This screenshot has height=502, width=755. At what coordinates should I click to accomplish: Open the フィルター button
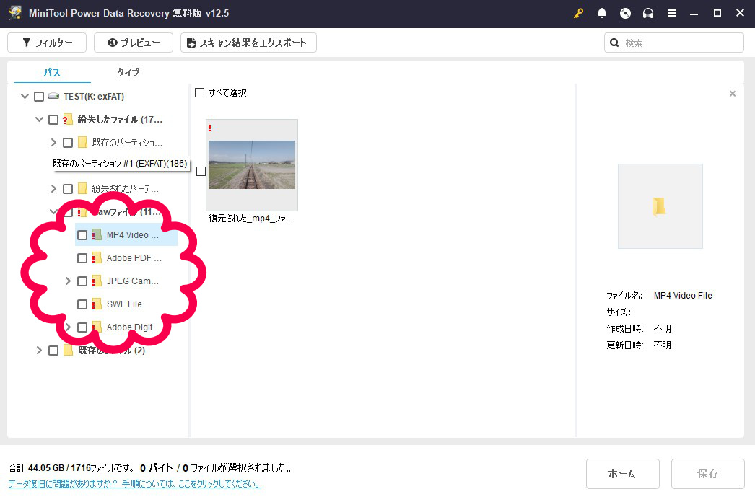click(x=47, y=43)
